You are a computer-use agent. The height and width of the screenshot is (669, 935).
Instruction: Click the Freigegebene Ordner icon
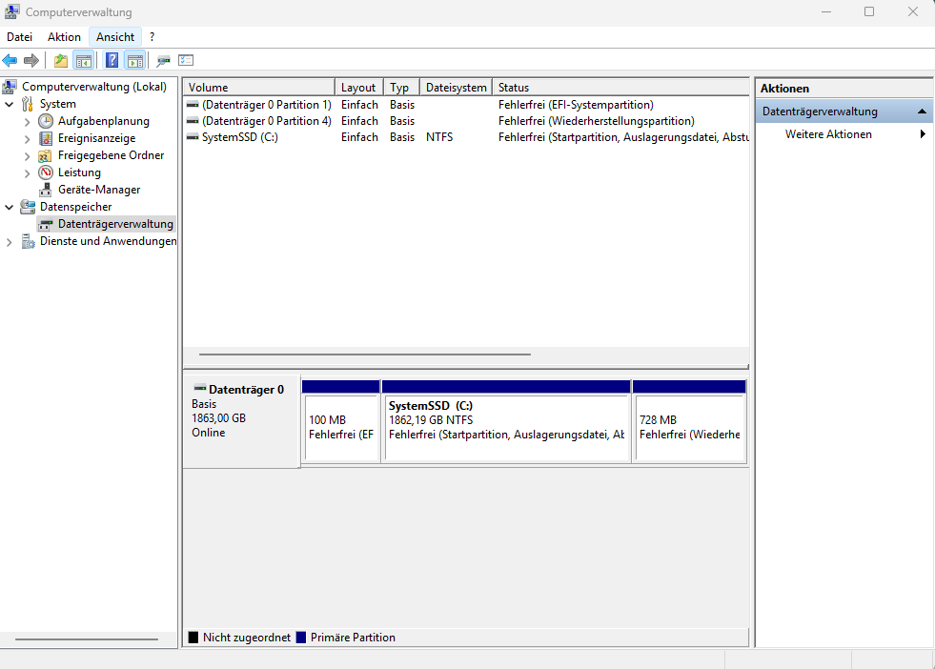click(46, 155)
